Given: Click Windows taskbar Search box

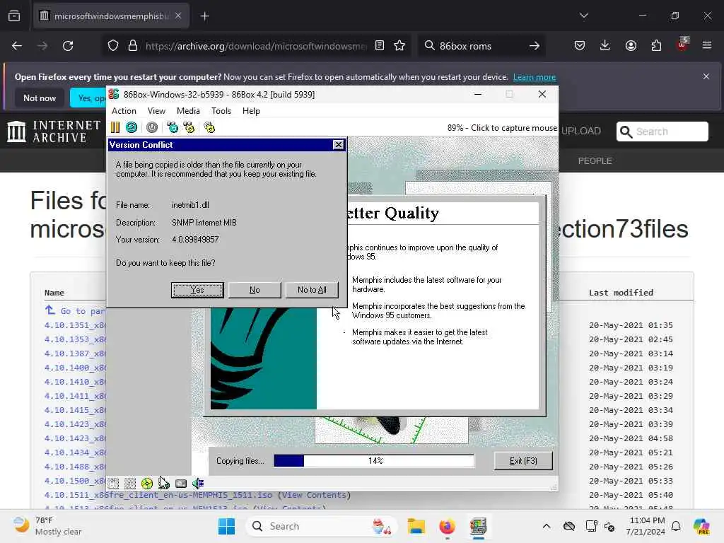Looking at the screenshot, I should (322, 526).
